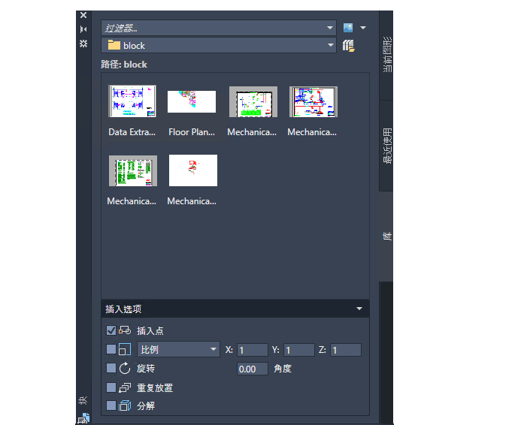The image size is (524, 425).
Task: Click the thumbnail display options icon
Action: (x=348, y=28)
